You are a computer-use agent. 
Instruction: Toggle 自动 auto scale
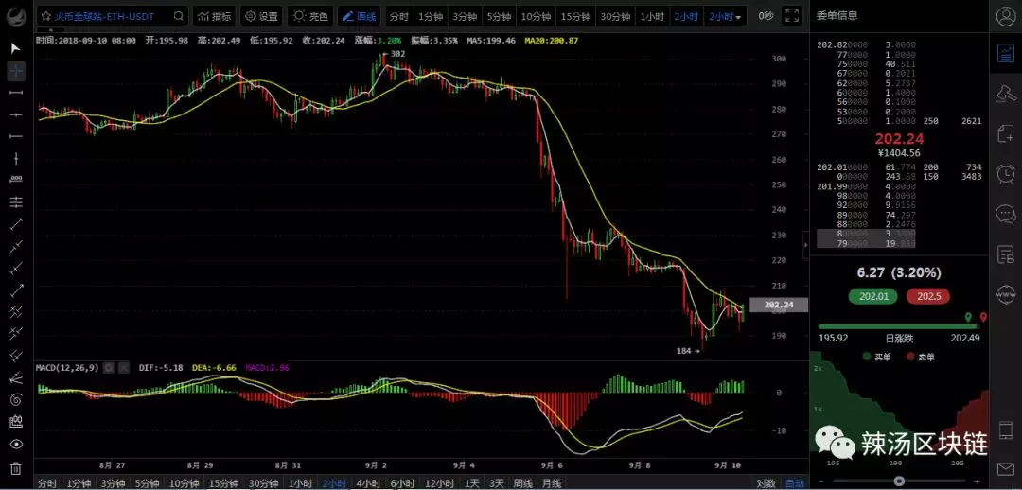click(795, 483)
